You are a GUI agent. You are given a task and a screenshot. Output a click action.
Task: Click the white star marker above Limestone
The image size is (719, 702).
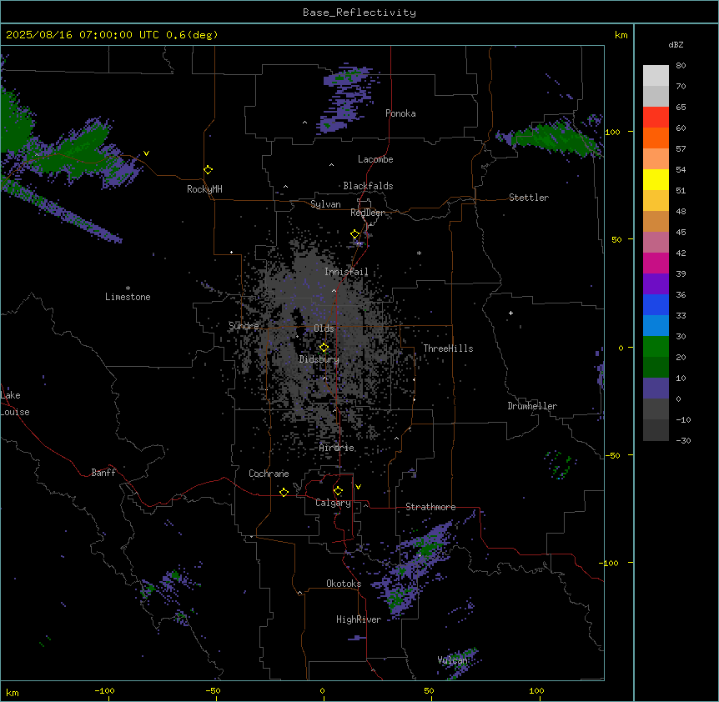[128, 288]
